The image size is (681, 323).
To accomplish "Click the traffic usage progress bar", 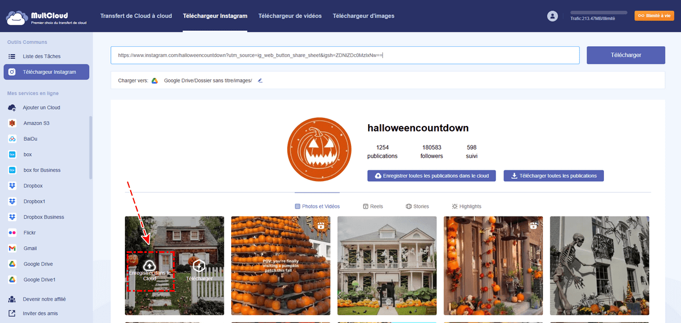I will (x=599, y=13).
